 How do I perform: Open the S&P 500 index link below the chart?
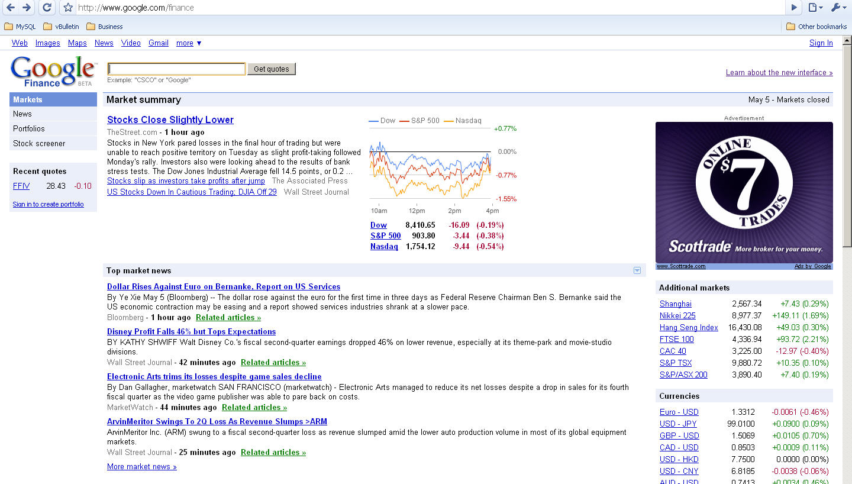coord(386,236)
